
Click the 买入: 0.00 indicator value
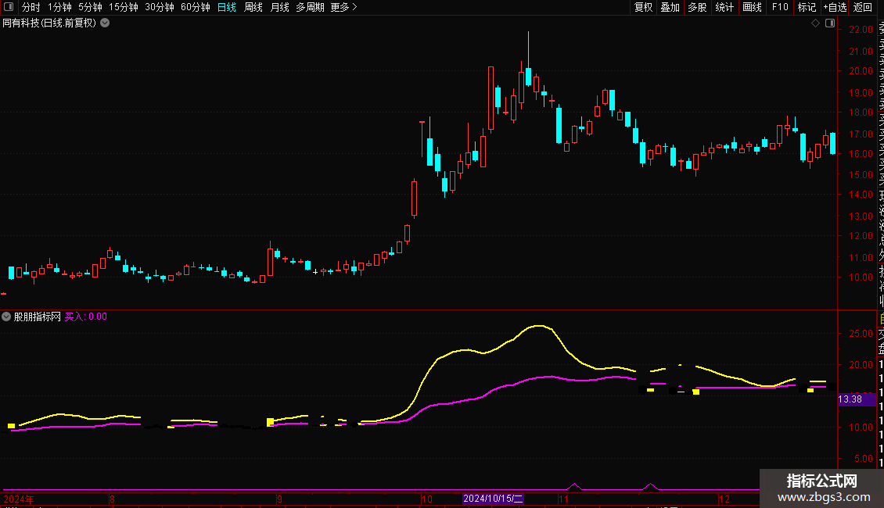[x=86, y=317]
